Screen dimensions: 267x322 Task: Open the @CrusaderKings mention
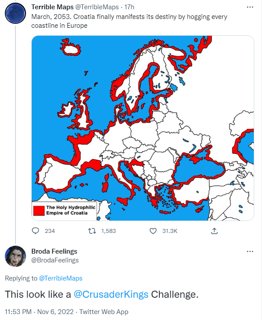point(111,294)
